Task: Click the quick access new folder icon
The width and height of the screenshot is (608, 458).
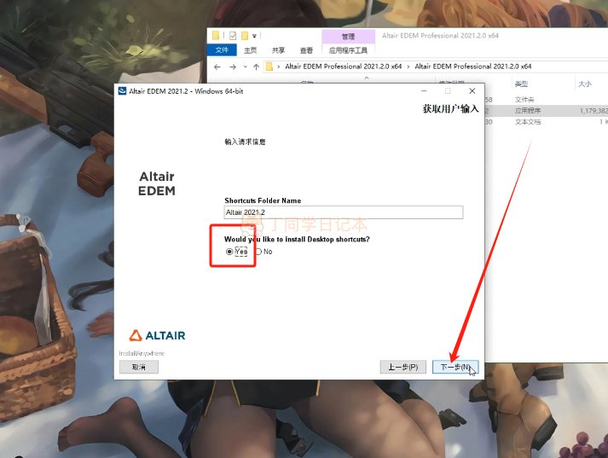Action: coord(244,36)
